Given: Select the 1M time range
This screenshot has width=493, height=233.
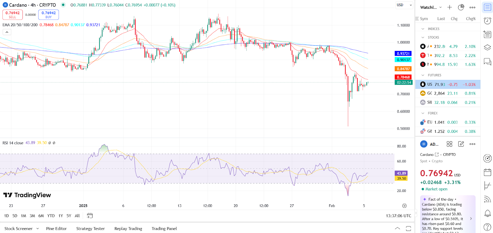Looking at the screenshot, I should point(23,216).
